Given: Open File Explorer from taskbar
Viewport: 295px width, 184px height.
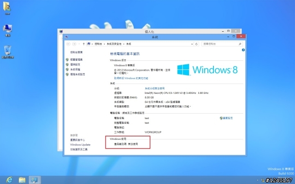Looking at the screenshot, I should tap(22, 180).
